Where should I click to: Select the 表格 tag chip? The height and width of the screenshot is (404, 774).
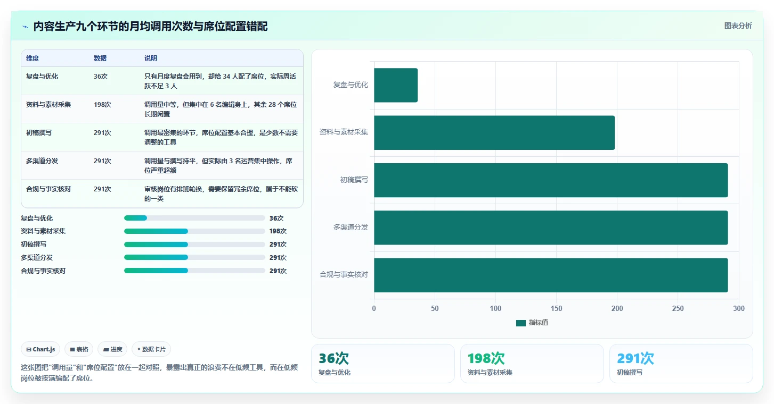[79, 349]
